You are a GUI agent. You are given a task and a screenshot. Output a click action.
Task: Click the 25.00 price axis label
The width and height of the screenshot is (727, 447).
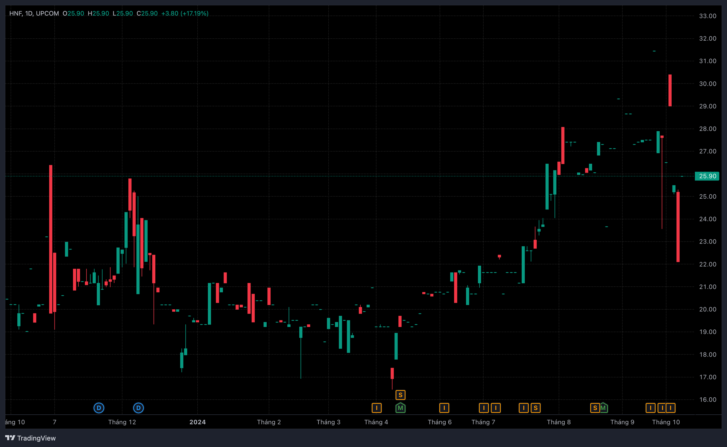(x=708, y=197)
